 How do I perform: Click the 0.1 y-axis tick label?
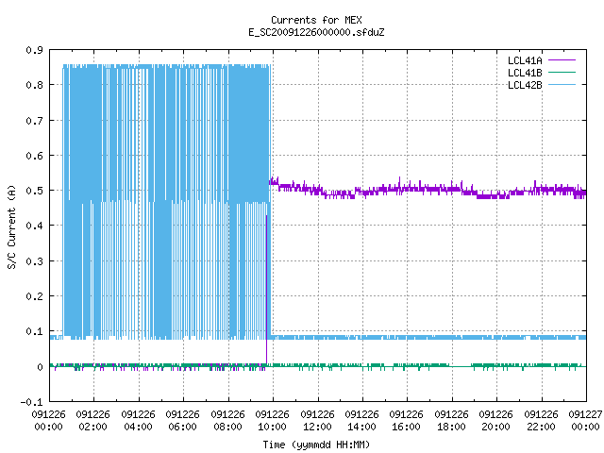tap(34, 331)
